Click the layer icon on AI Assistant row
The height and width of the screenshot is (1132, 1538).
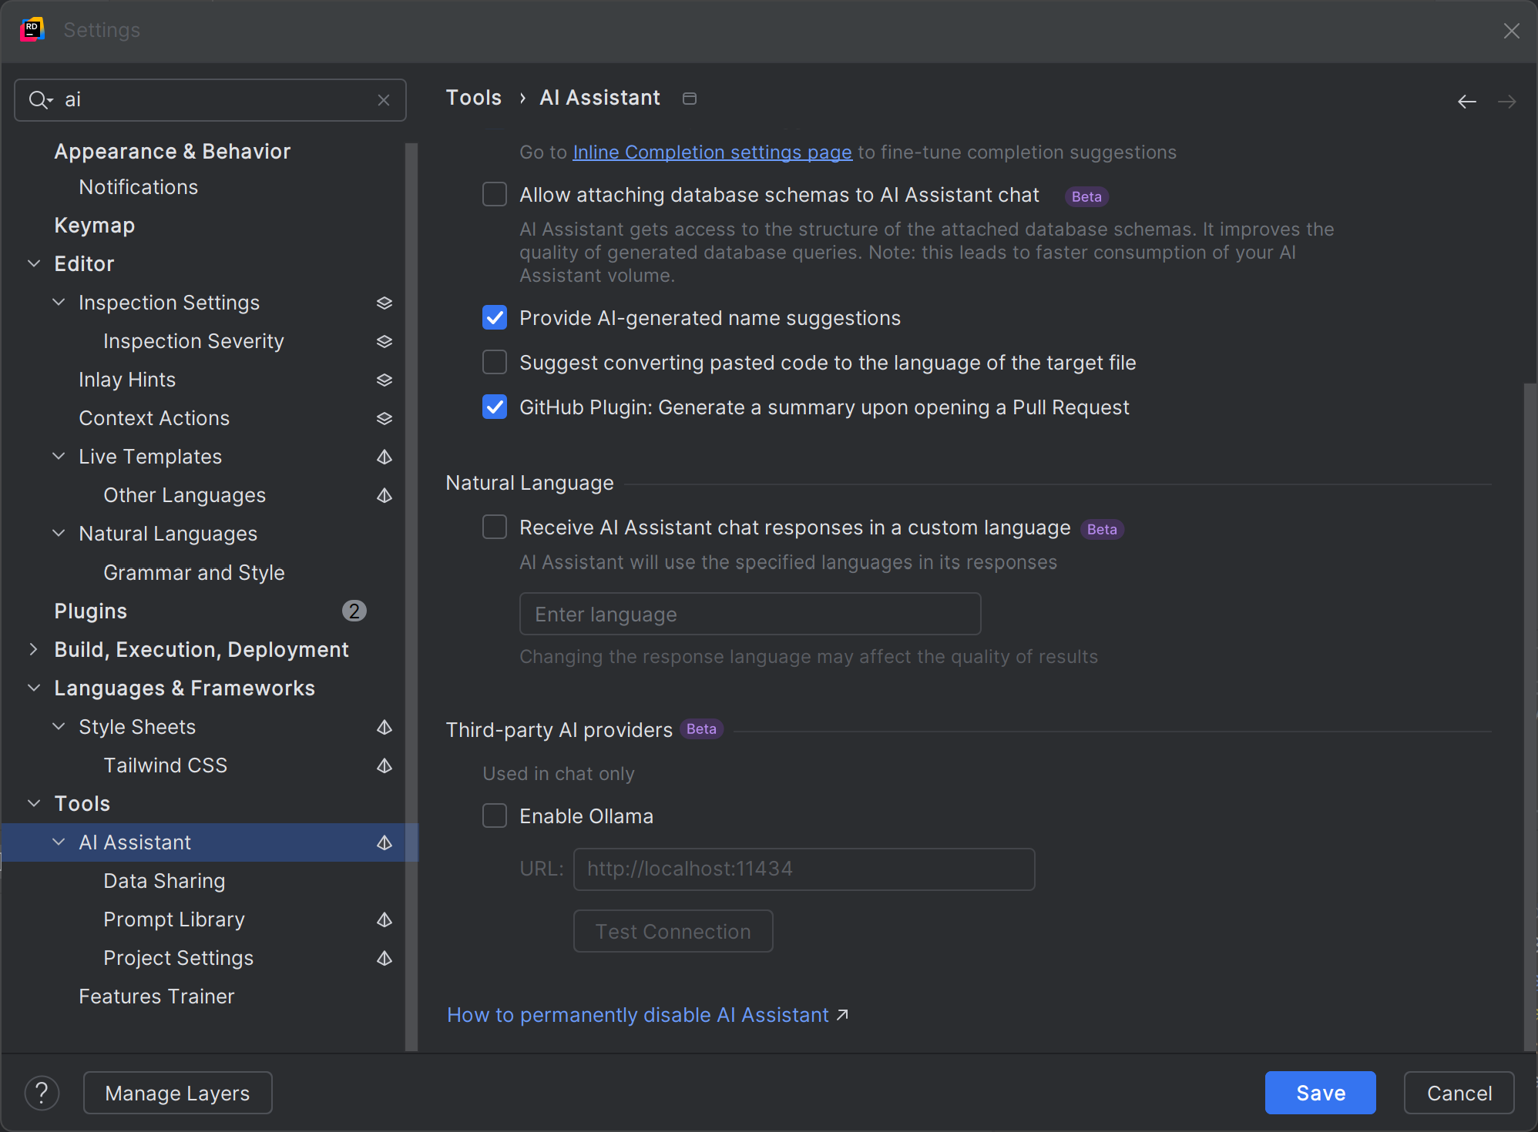384,842
